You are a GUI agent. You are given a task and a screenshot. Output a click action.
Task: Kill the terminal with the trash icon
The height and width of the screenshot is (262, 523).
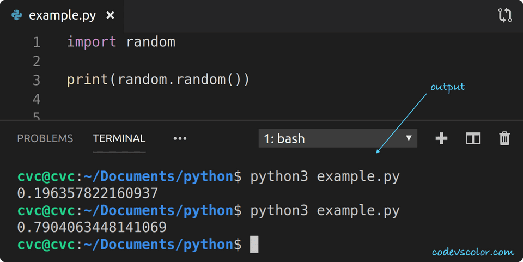504,138
